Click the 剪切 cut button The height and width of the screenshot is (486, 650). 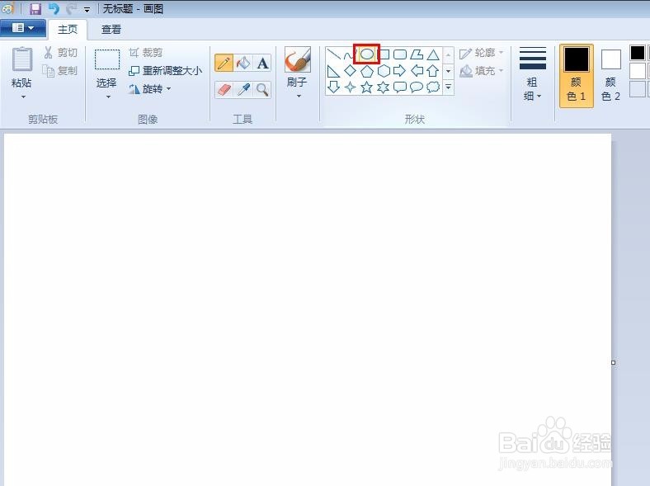60,53
